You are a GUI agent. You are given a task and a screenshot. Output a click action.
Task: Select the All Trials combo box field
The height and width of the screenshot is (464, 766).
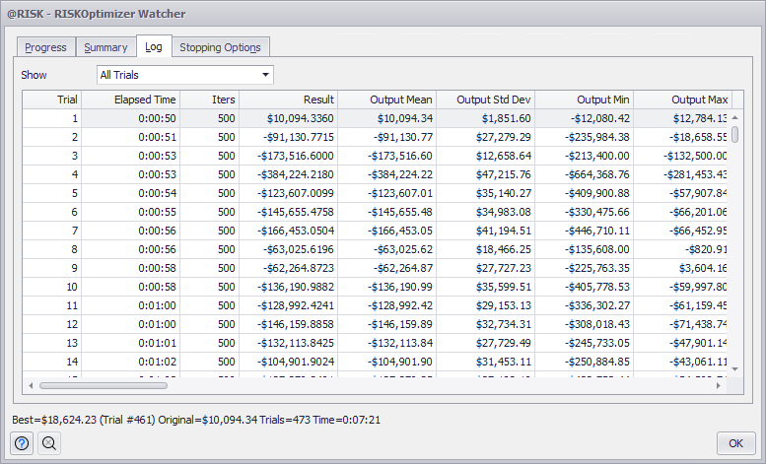176,75
